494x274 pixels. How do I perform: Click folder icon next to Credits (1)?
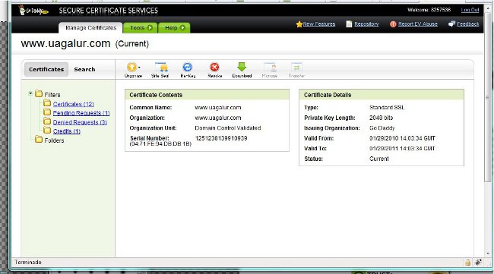point(47,130)
